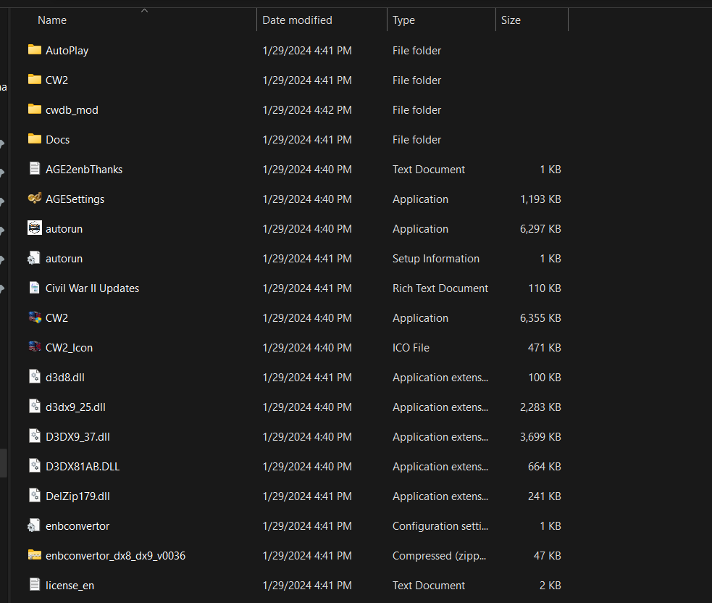Screen dimensions: 712x603
Task: Click the 471 KB size cell
Action: coord(545,348)
